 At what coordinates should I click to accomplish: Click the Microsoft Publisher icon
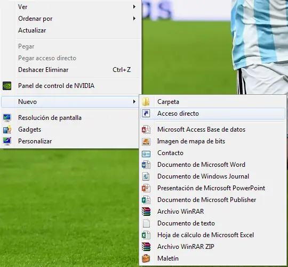[146, 200]
